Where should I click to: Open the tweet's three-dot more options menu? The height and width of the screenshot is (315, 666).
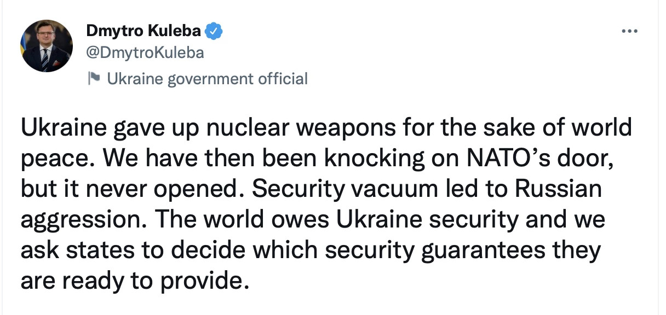(x=630, y=32)
